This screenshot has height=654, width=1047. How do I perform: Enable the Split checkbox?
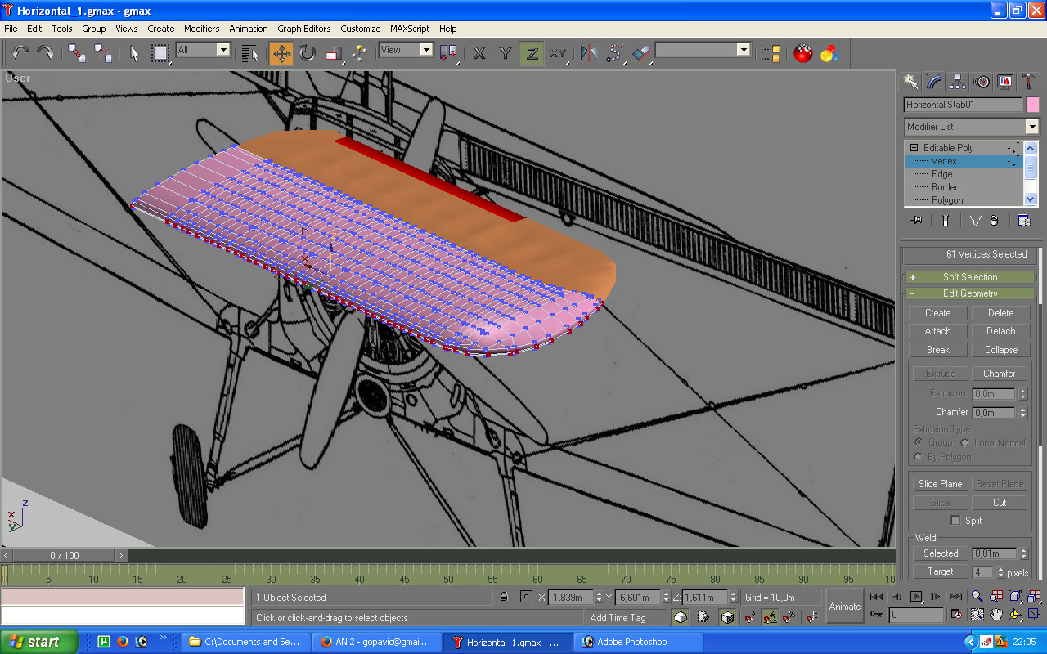click(x=955, y=521)
